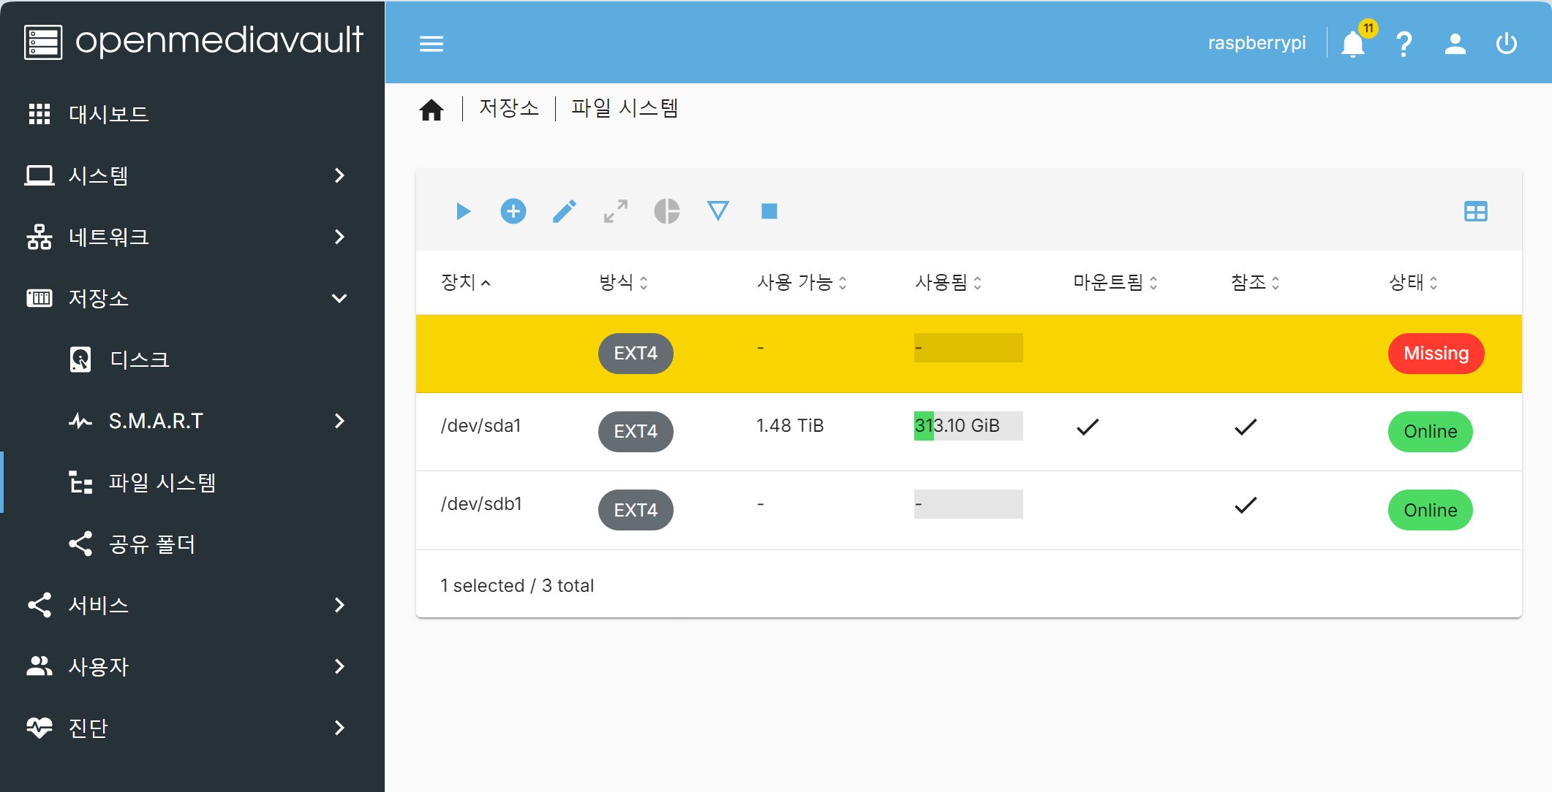Click the resize arrows icon

pos(616,212)
